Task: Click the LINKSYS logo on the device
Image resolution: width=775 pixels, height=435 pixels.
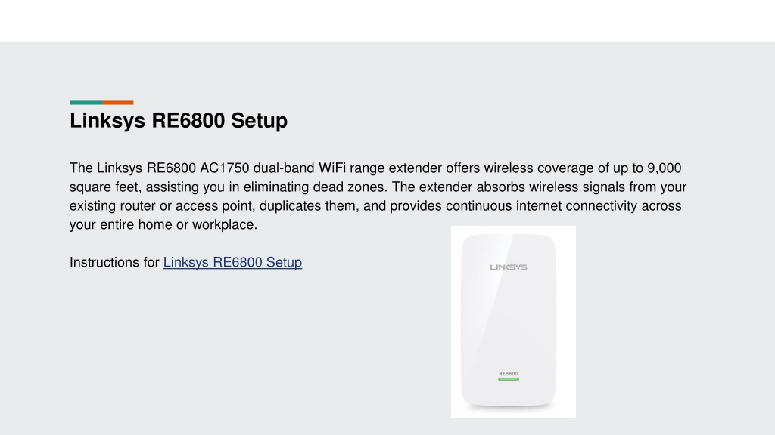Action: (509, 267)
